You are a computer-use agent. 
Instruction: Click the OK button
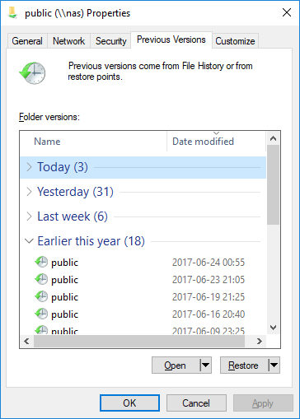coord(129,403)
